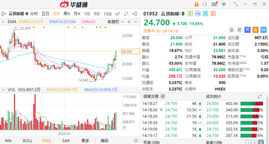Expand chart to fullscreen

(x=126, y=14)
